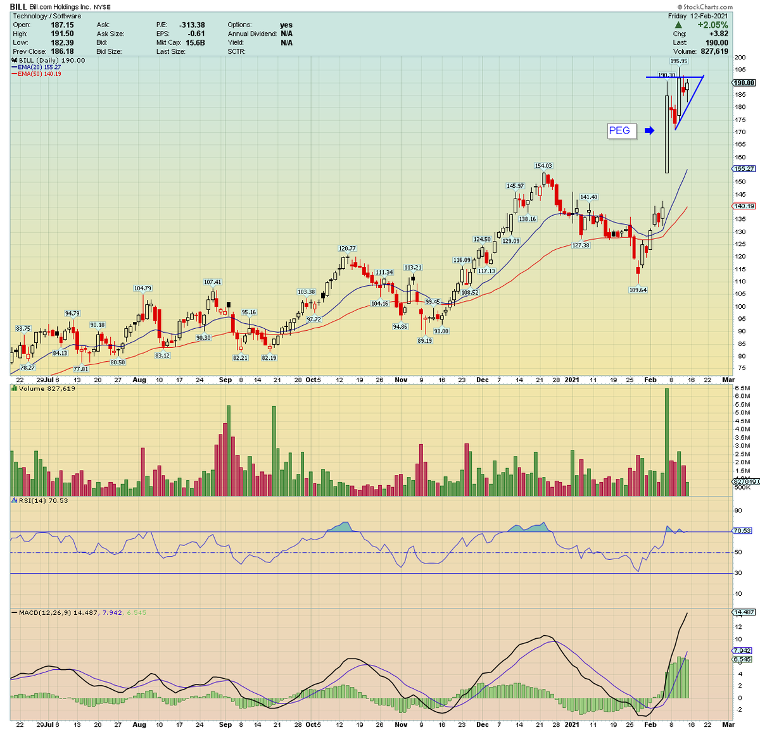Click the EMA(50) 140.19 legend entry
The image size is (760, 730).
click(x=36, y=73)
